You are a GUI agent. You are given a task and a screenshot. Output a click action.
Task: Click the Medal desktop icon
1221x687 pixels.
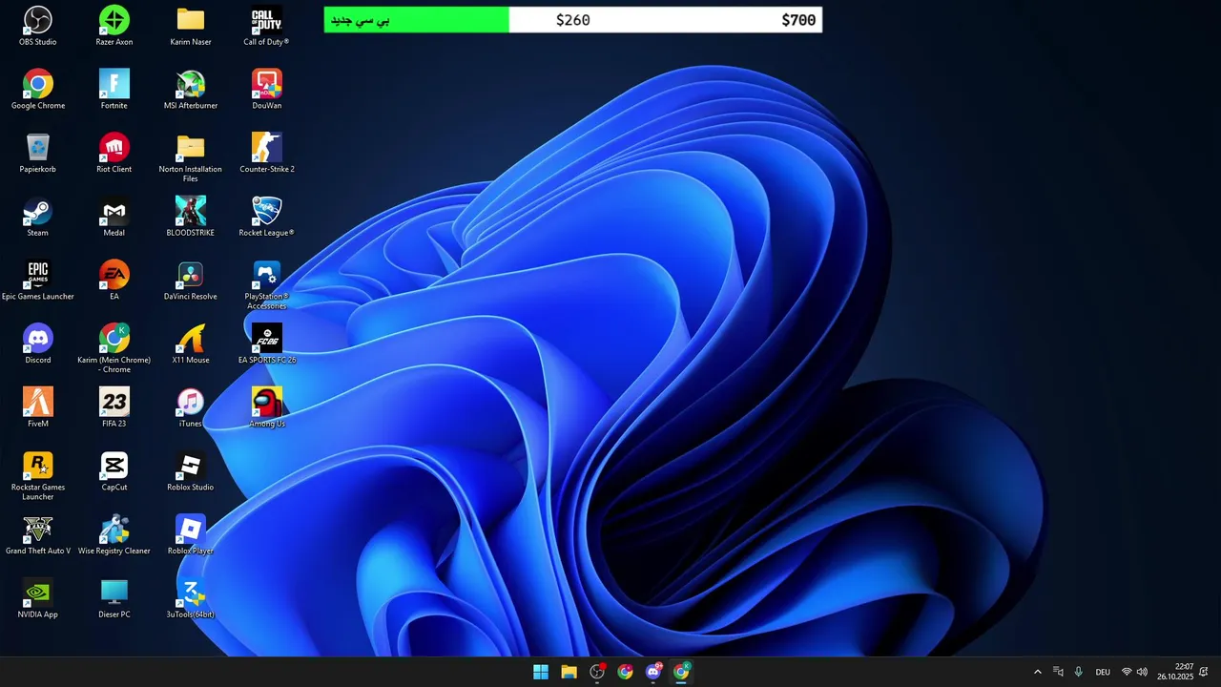(114, 217)
